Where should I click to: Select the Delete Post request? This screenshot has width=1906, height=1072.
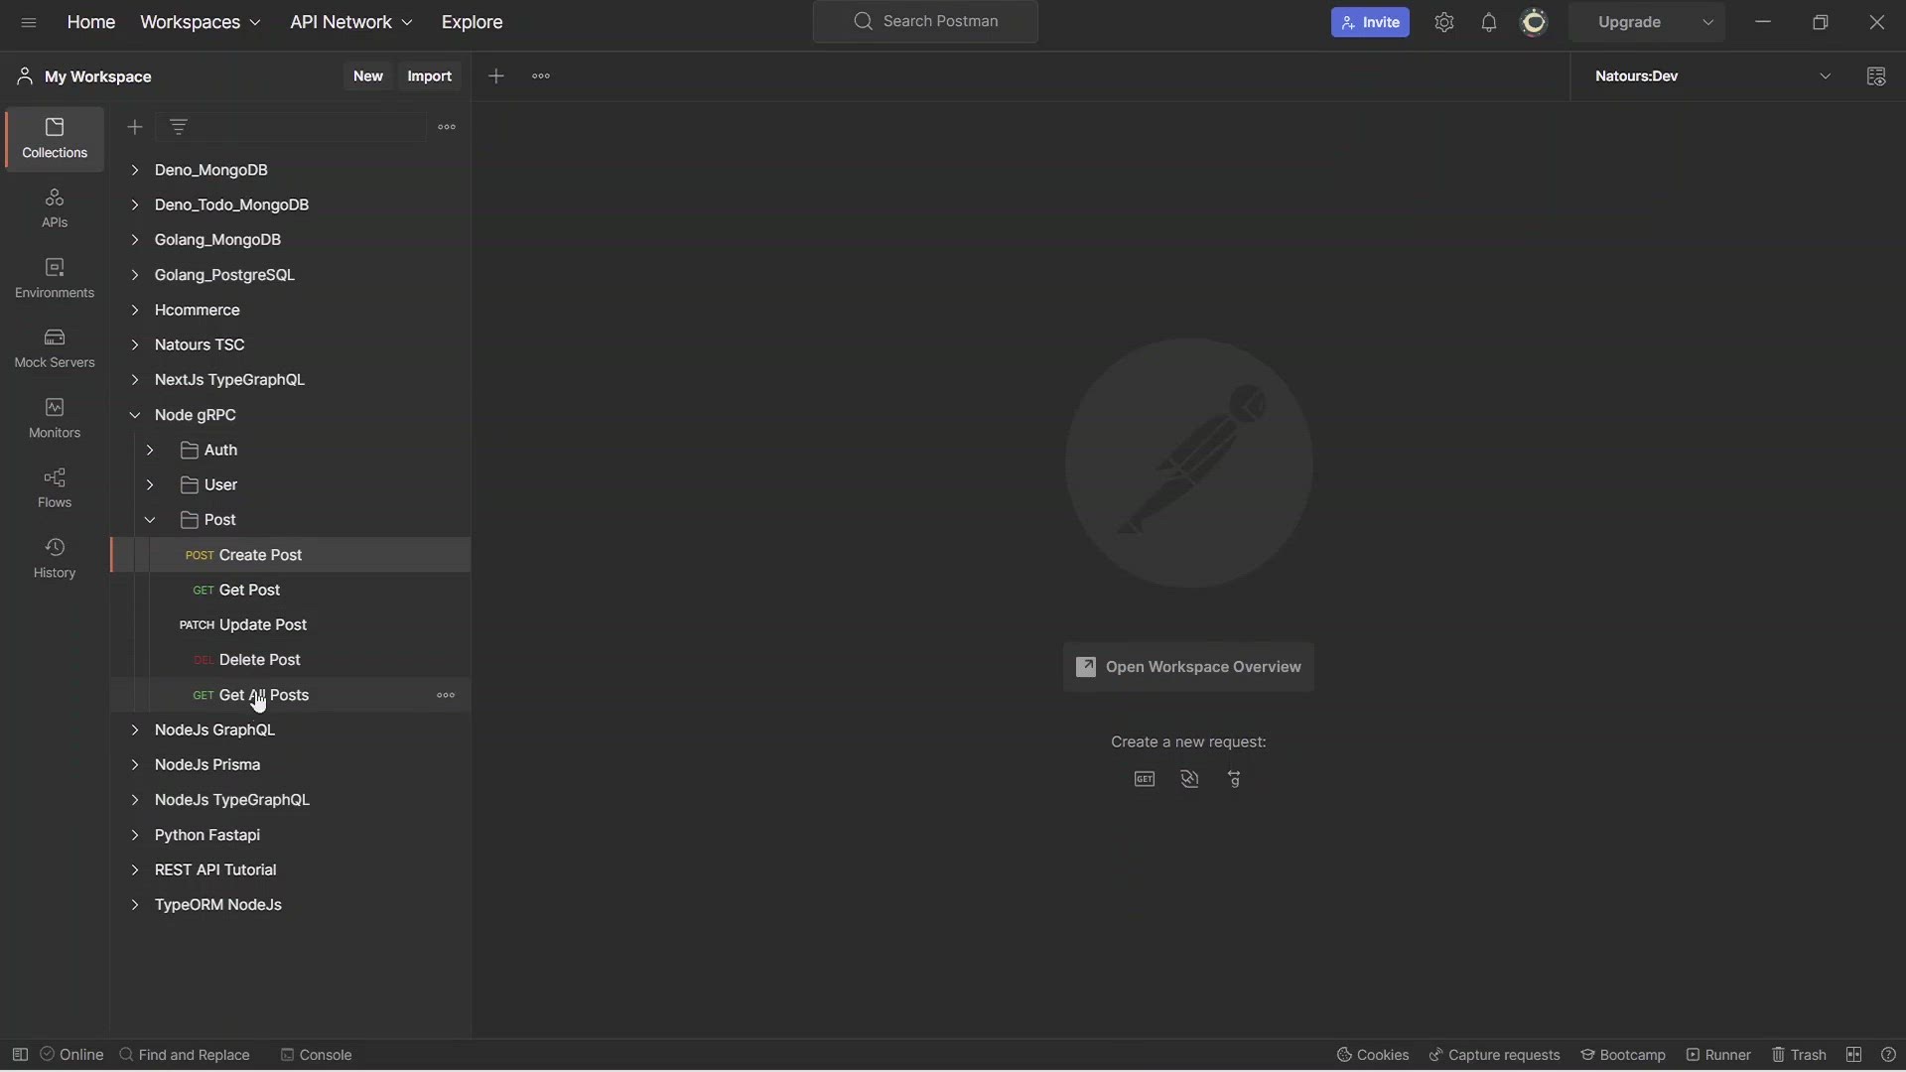click(x=291, y=660)
